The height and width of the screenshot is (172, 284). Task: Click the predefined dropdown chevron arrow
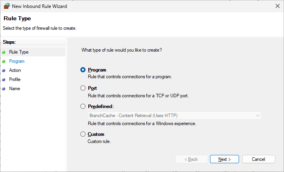click(x=257, y=116)
